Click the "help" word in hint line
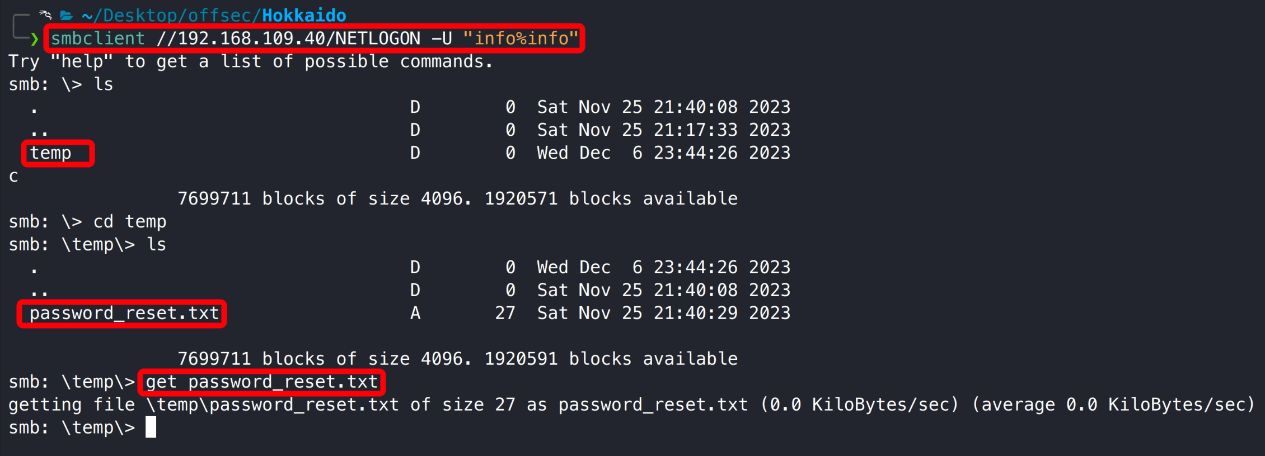This screenshot has height=456, width=1265. coord(82,61)
